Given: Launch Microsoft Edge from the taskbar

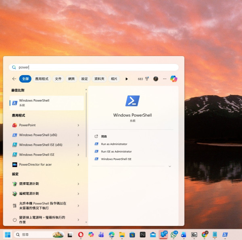Looking at the screenshot, I should coord(112,235).
